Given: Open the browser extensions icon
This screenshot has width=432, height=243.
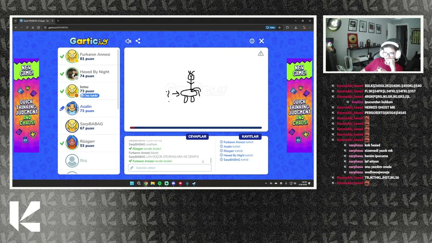Looking at the screenshot, I should 288,27.
